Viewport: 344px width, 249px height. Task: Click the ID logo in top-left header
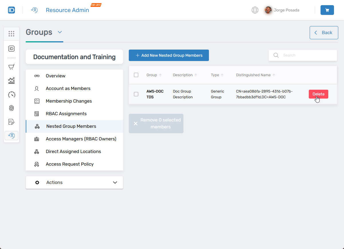tap(11, 10)
